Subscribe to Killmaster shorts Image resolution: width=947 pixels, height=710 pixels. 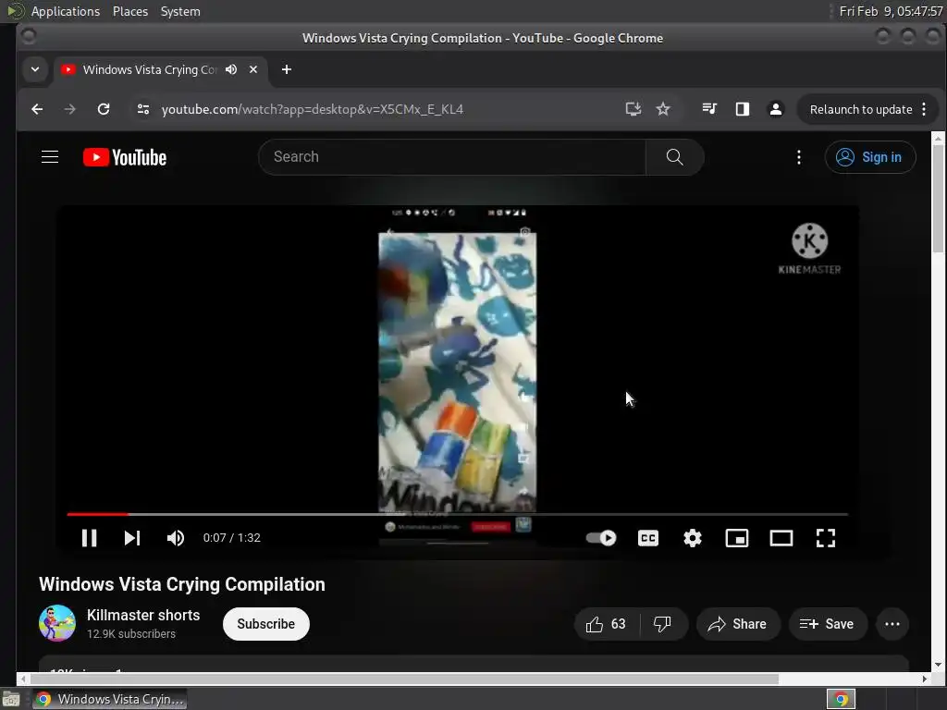point(265,624)
